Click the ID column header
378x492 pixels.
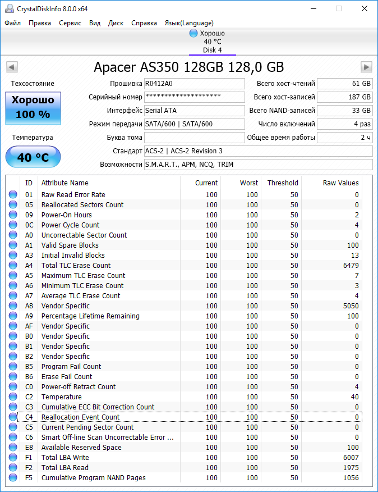tap(29, 183)
